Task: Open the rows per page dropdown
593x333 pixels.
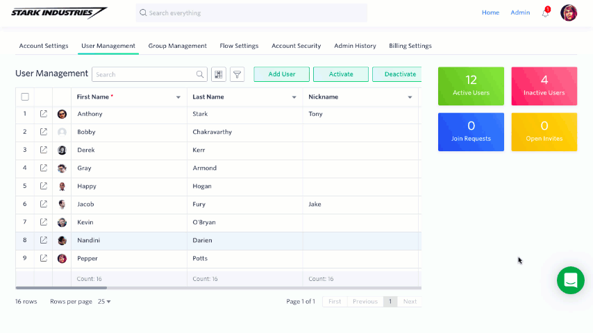Action: click(104, 302)
